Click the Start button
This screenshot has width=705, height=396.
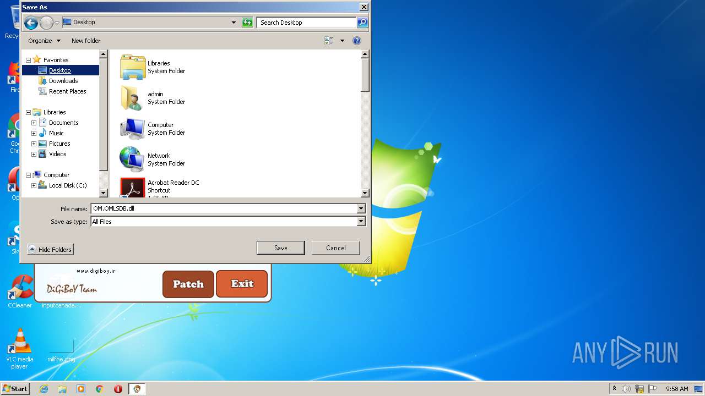click(x=15, y=389)
